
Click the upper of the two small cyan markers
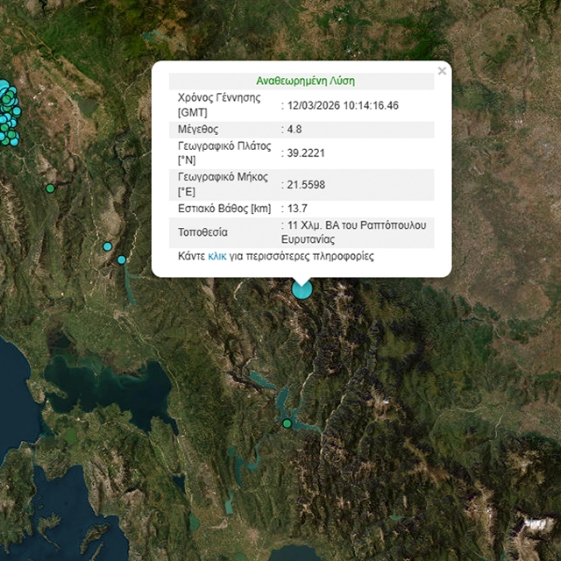click(x=107, y=246)
